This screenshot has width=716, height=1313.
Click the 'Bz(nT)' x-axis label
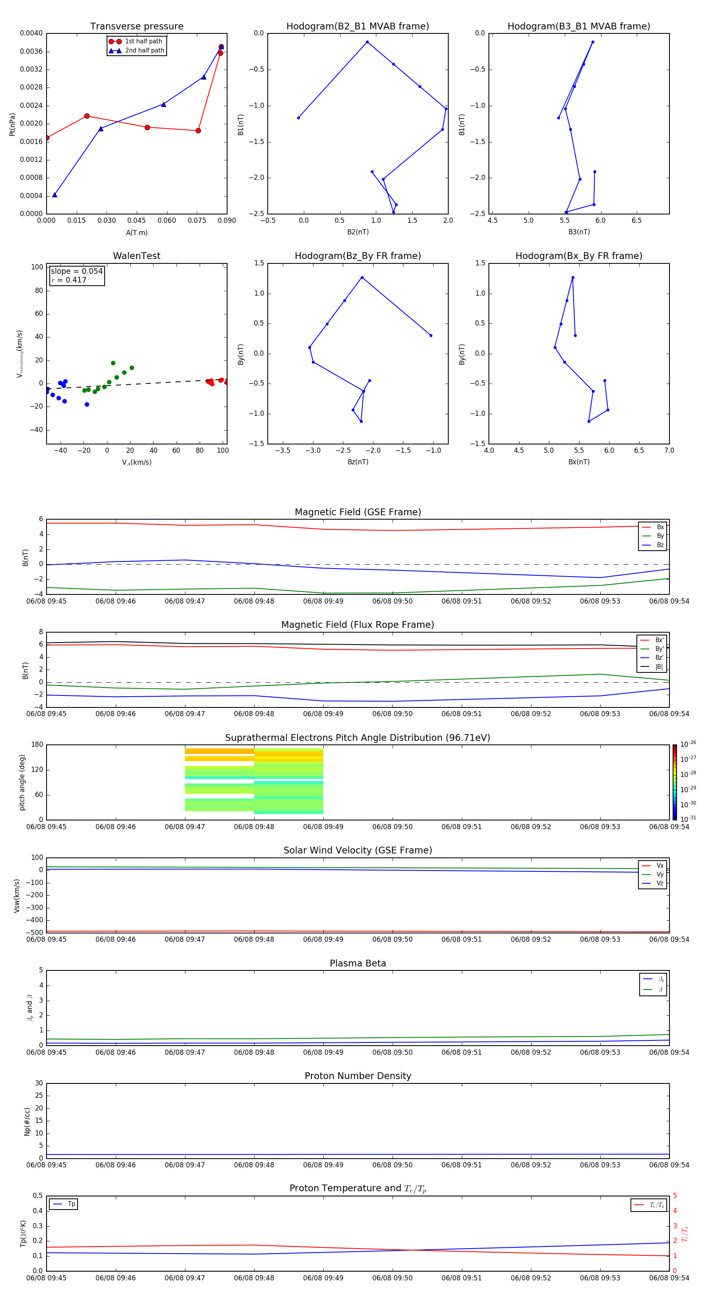(358, 462)
